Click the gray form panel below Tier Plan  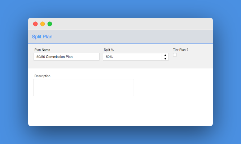pos(190,63)
